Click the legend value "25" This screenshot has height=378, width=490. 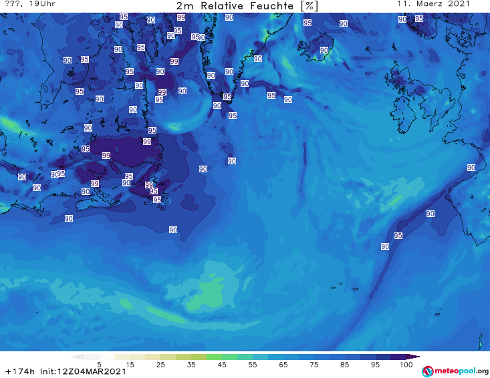click(x=160, y=365)
